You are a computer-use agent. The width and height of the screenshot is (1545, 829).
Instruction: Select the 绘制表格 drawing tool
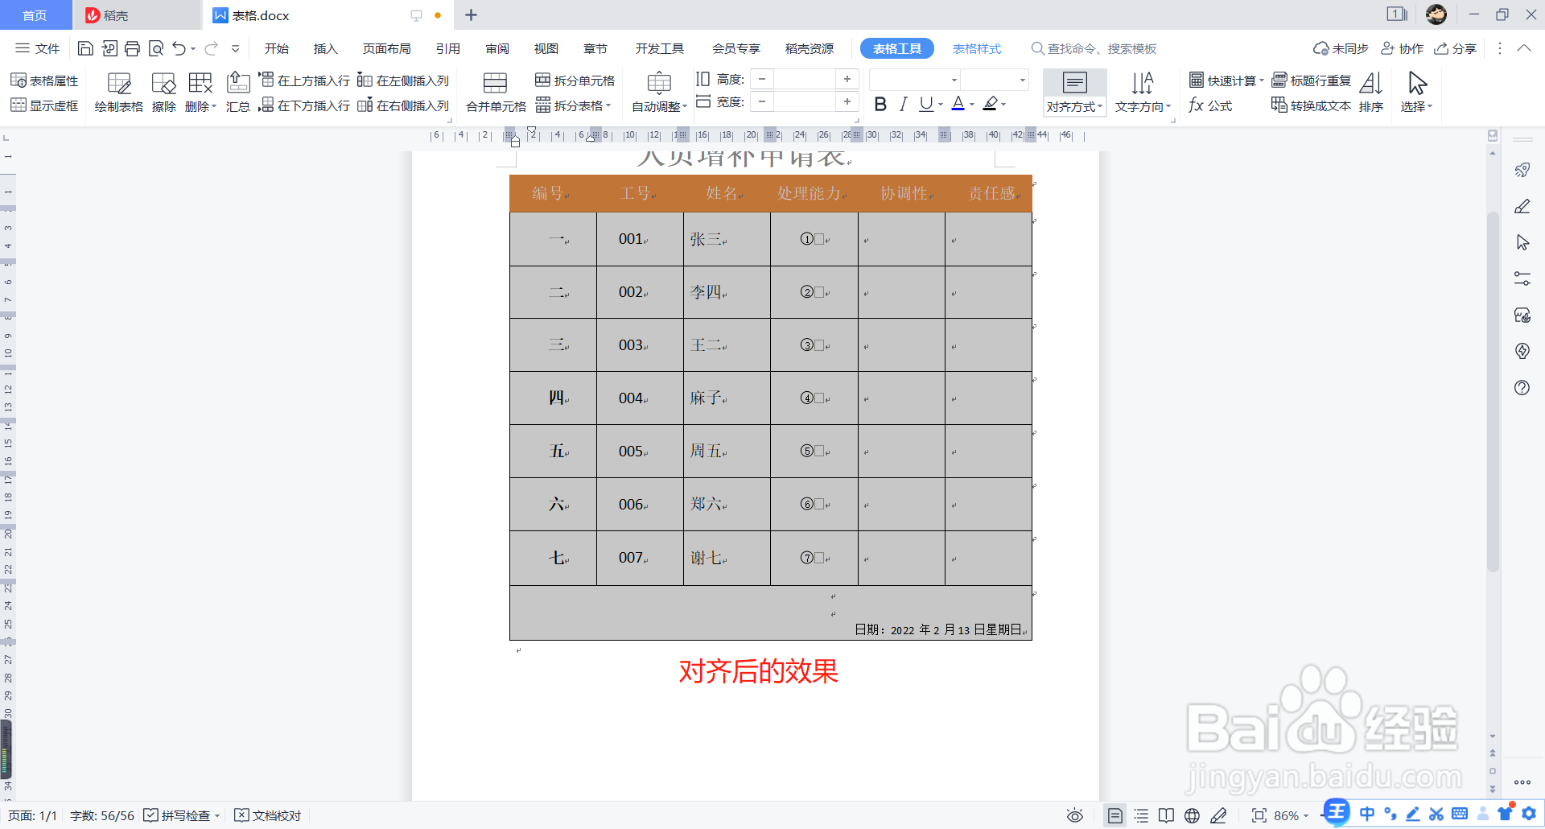118,91
